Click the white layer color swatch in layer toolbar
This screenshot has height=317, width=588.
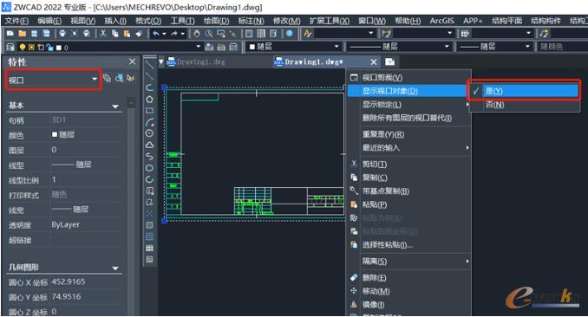59,48
